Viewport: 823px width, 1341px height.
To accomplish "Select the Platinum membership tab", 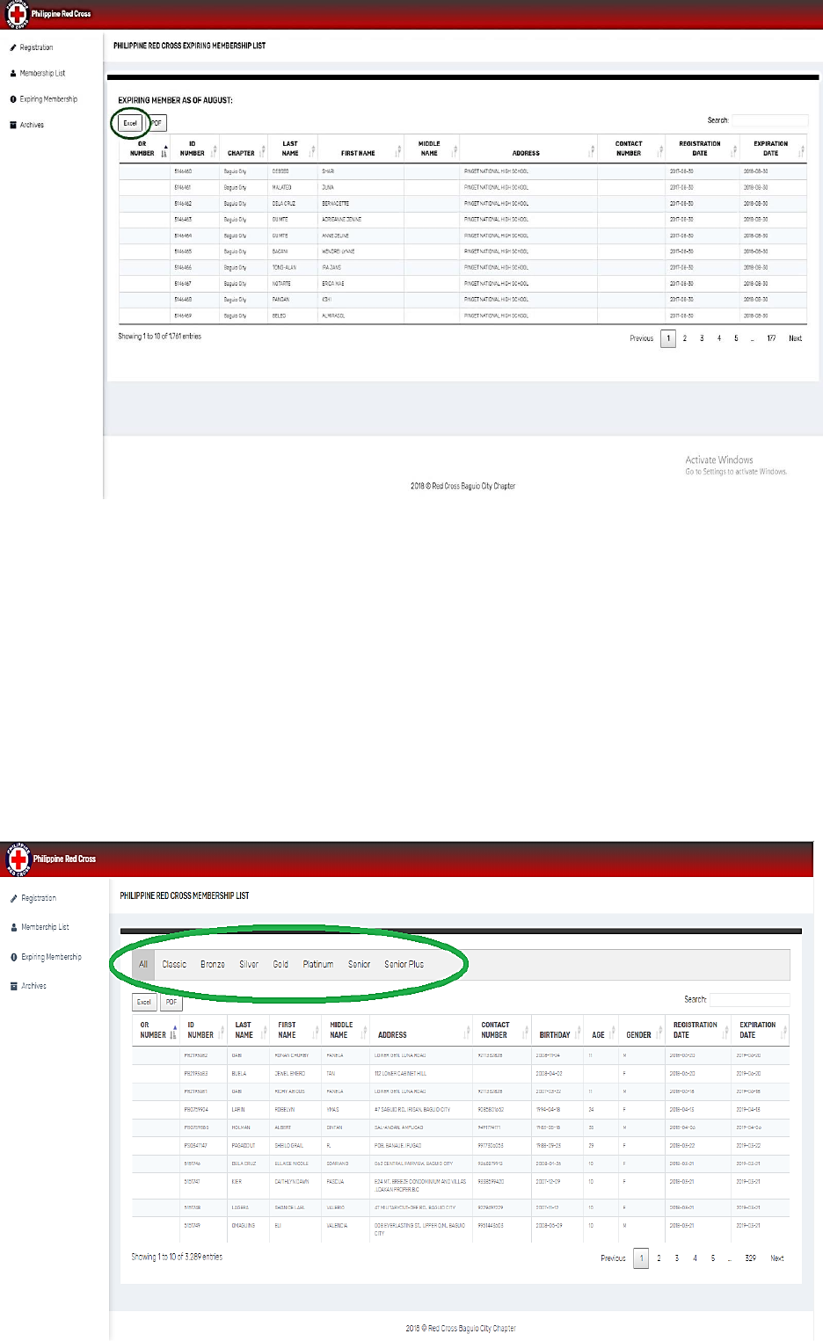I will (x=318, y=964).
